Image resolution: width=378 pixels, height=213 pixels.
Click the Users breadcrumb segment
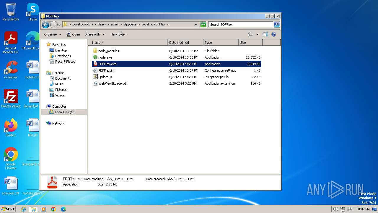102,25
